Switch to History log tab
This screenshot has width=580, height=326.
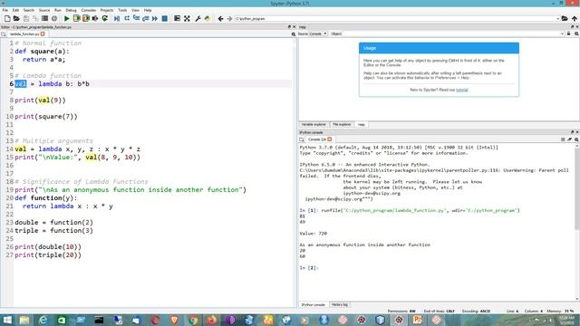tap(340, 305)
